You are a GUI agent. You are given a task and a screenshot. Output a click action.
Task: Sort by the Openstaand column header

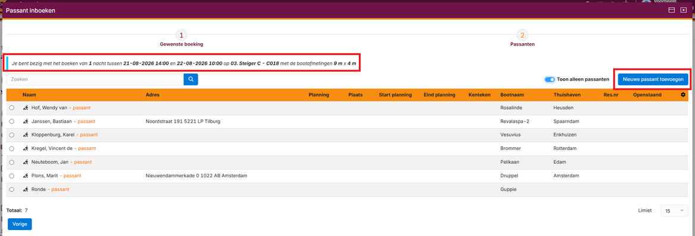coord(647,95)
